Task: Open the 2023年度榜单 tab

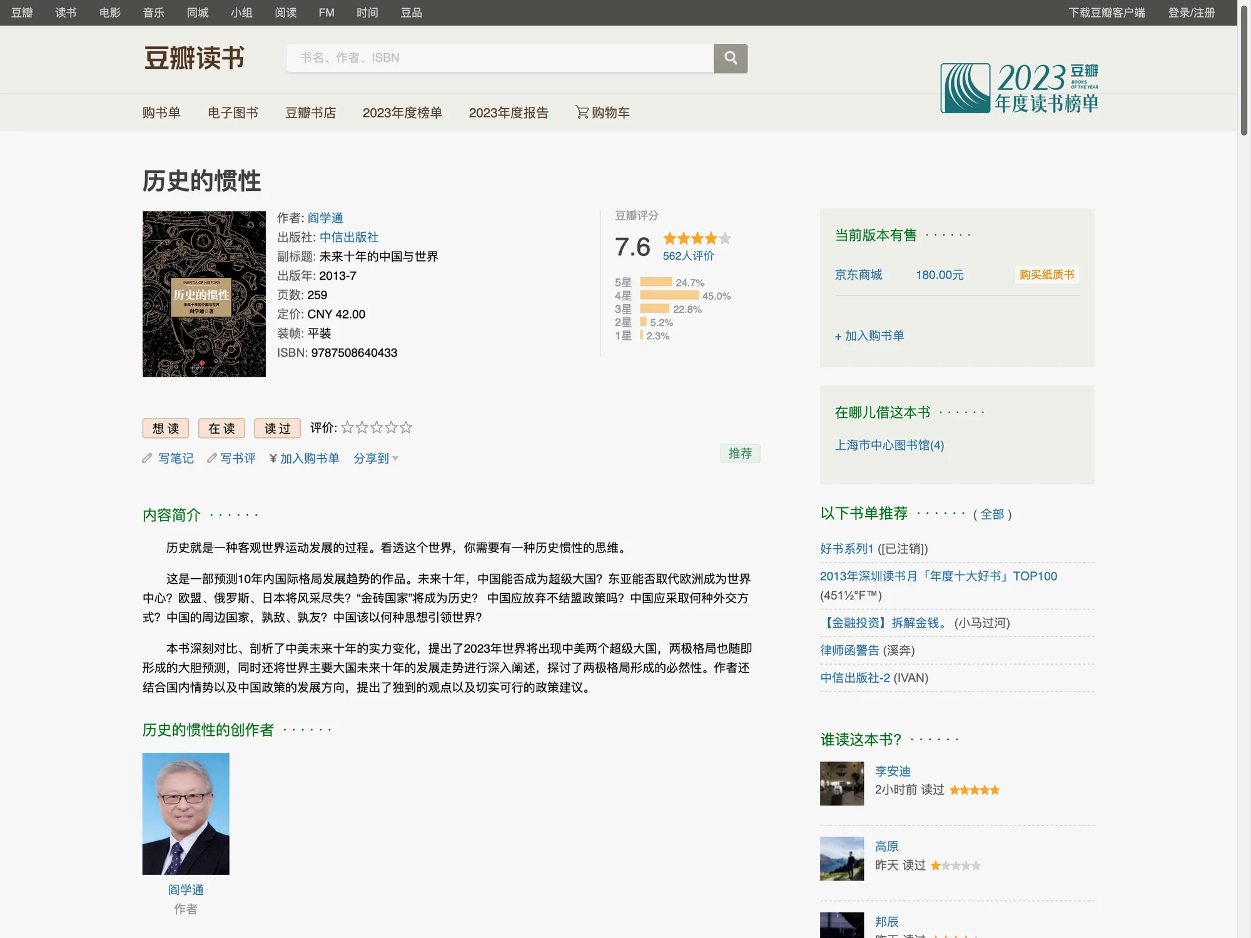Action: click(x=402, y=113)
